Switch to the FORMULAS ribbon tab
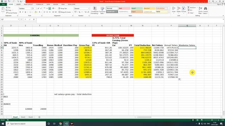The image size is (225, 126). (40, 5)
